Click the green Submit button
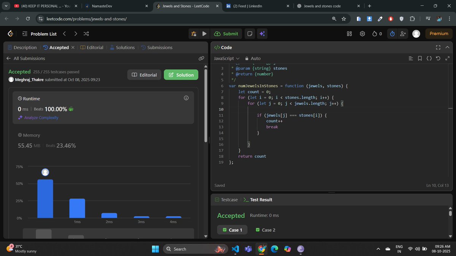 point(226,34)
